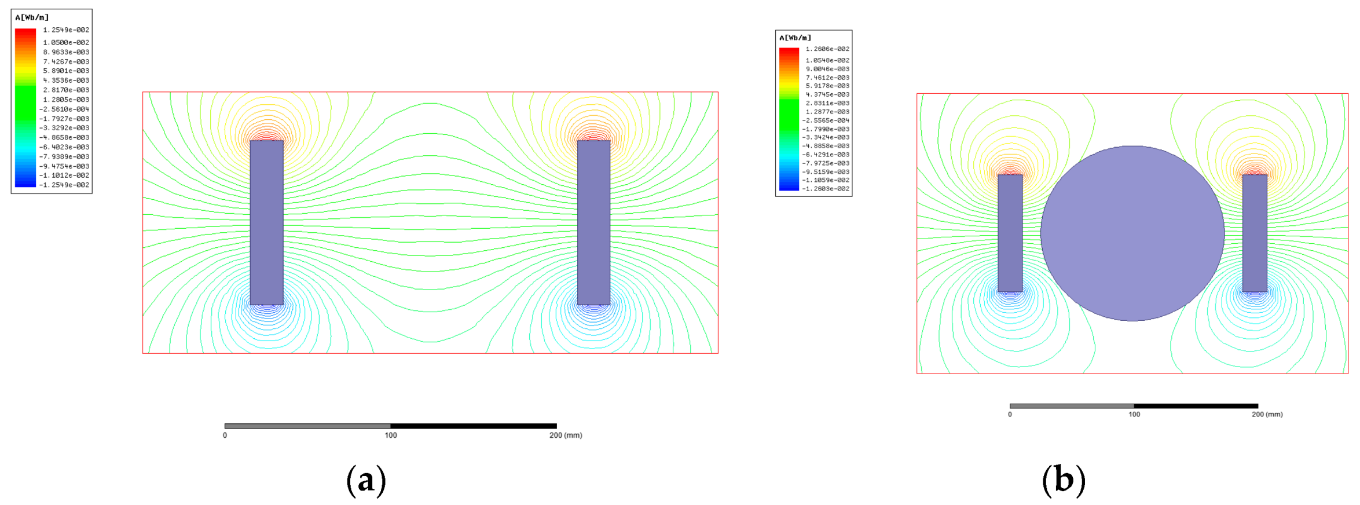Image resolution: width=1360 pixels, height=505 pixels.
Task: Select the legend value -1.7990e-003
Action: (x=826, y=129)
